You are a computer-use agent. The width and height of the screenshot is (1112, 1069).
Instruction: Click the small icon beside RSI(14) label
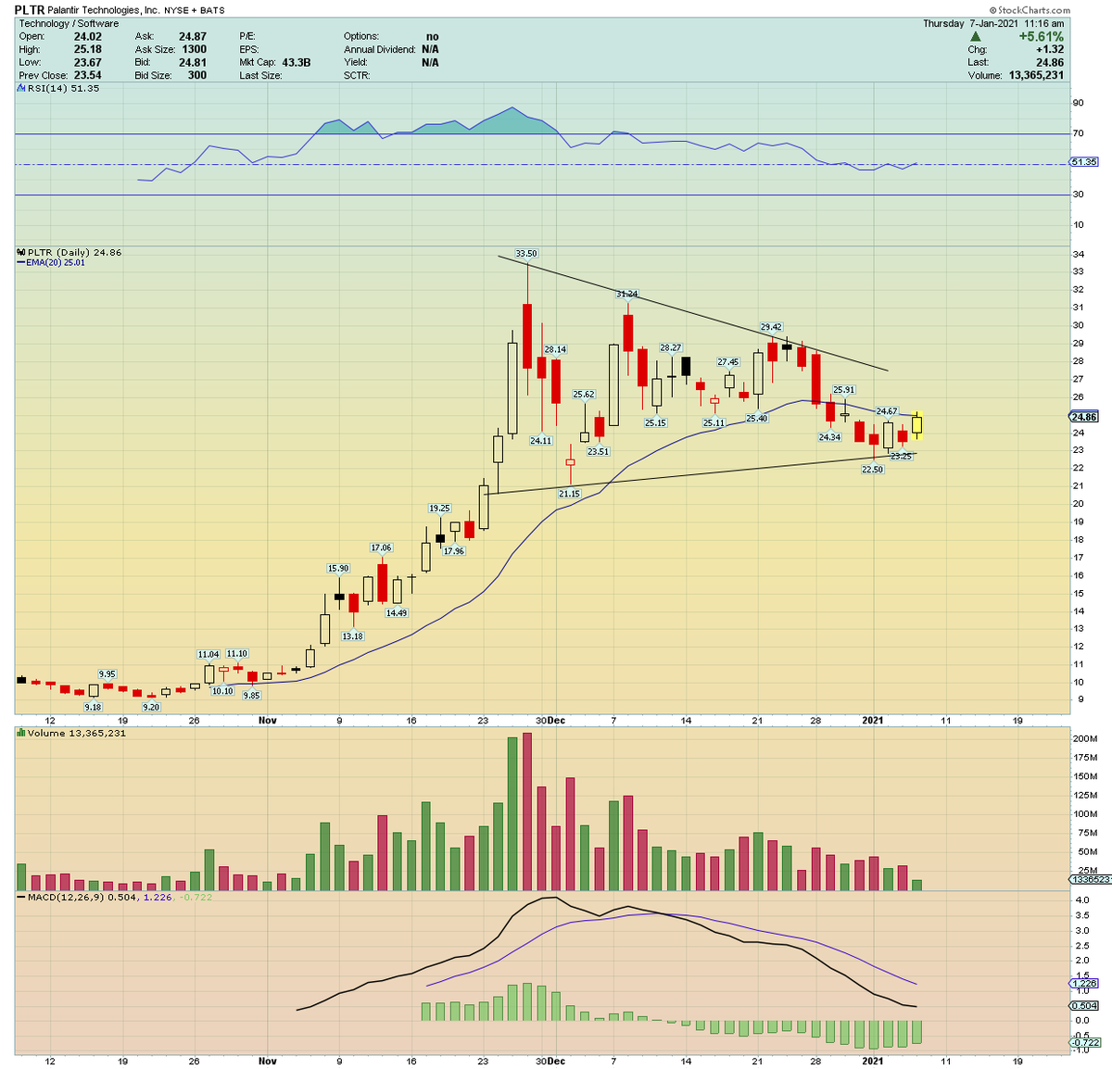click(x=20, y=89)
